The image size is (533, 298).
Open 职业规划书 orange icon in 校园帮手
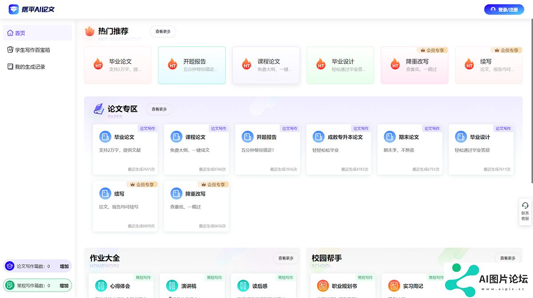coord(323,286)
